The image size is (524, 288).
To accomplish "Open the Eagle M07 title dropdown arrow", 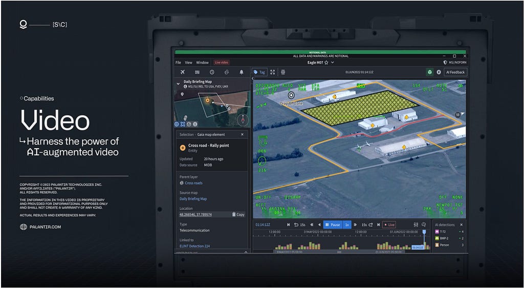I will 333,63.
